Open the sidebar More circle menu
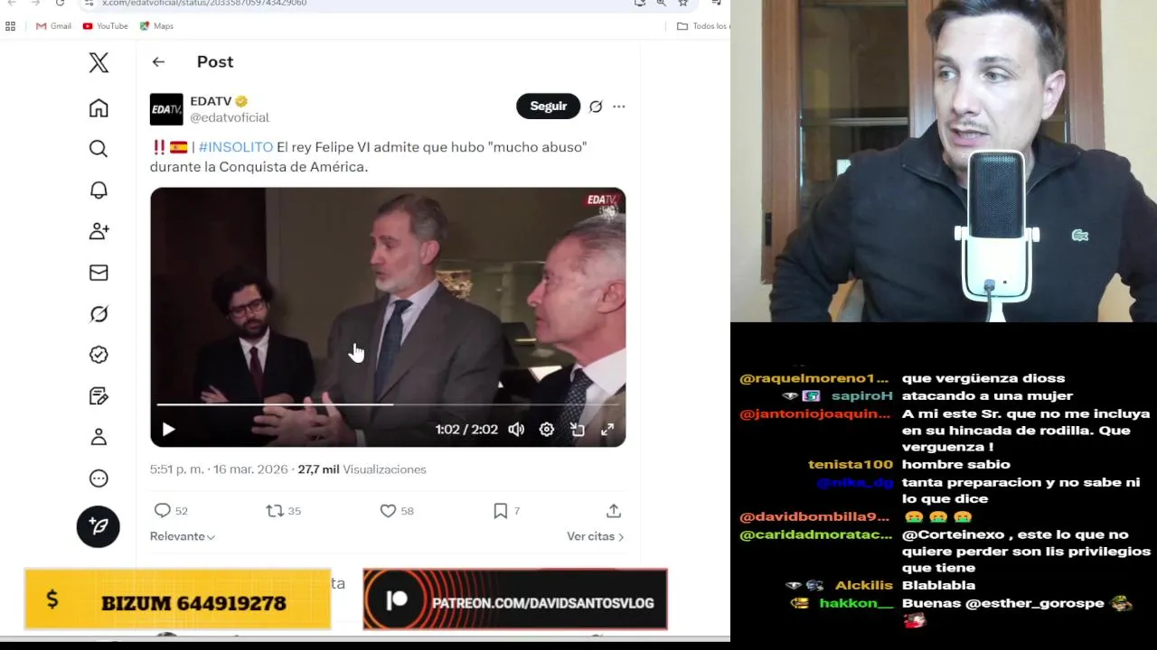 pyautogui.click(x=99, y=478)
